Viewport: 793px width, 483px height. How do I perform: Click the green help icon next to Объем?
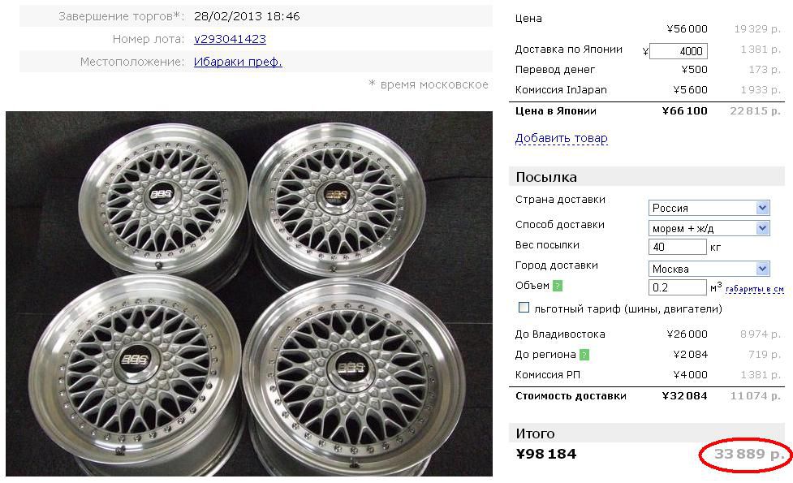tap(558, 286)
